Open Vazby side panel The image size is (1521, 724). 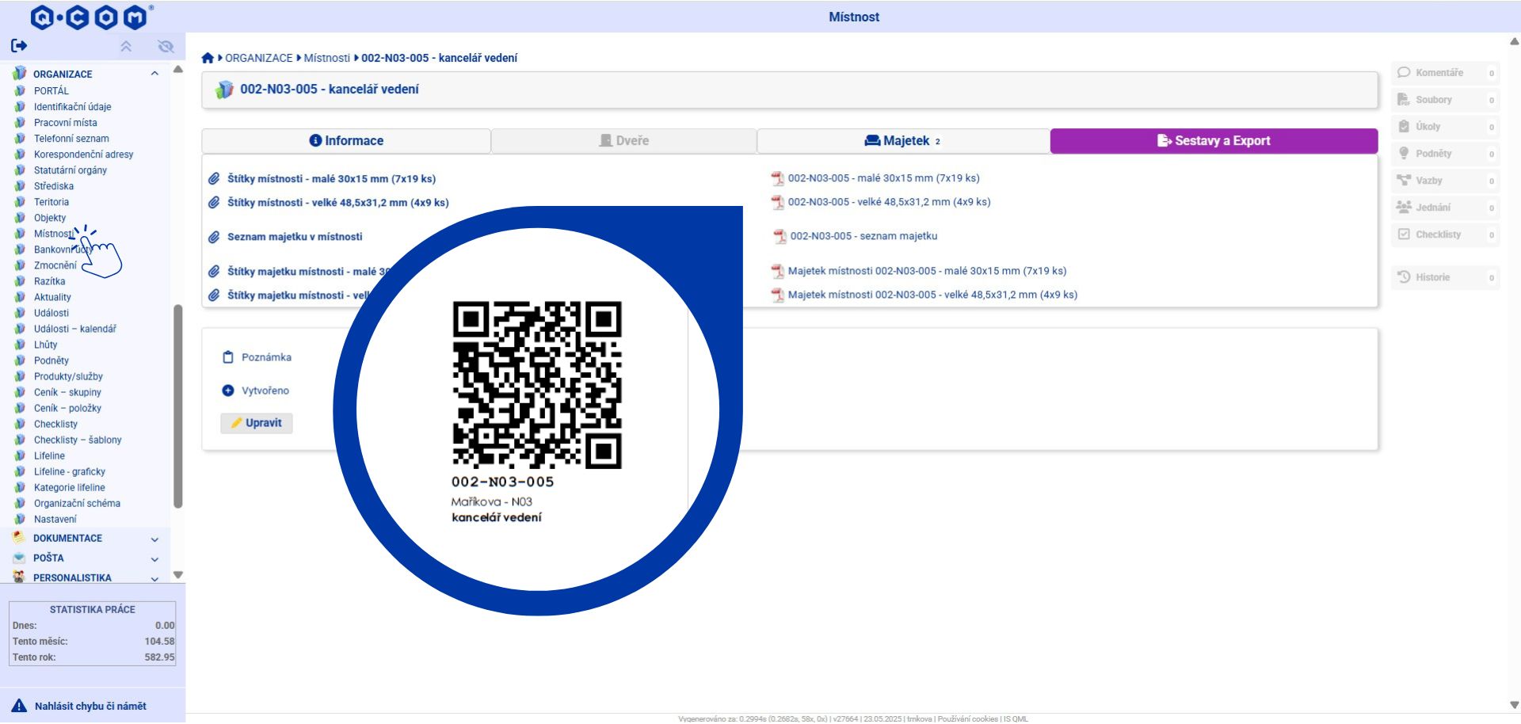pyautogui.click(x=1445, y=181)
